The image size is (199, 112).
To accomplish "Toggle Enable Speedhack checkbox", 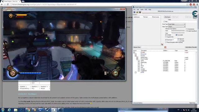I will [187, 31].
